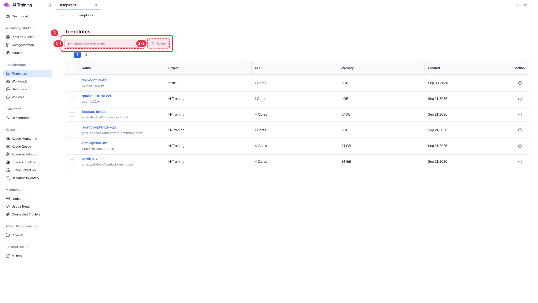Check the prompt-optimizer-cpu row checkbox
Image resolution: width=538 pixels, height=303 pixels.
point(72,130)
